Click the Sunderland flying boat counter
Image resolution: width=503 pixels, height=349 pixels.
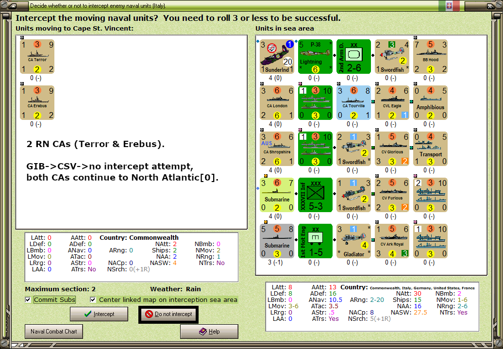point(277,57)
